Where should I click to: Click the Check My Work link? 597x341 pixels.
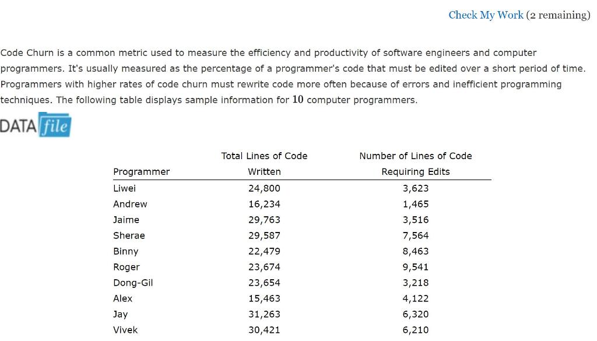pyautogui.click(x=486, y=15)
